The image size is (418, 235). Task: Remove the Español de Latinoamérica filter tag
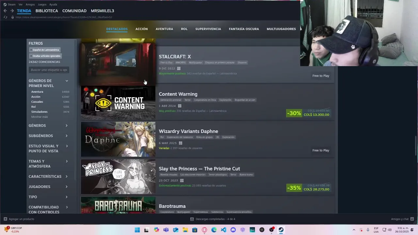31,50
